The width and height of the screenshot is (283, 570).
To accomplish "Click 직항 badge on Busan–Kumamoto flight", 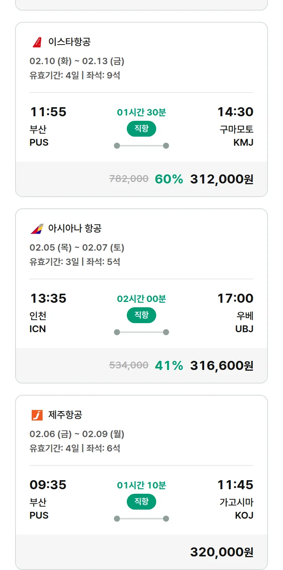I will coord(141,129).
